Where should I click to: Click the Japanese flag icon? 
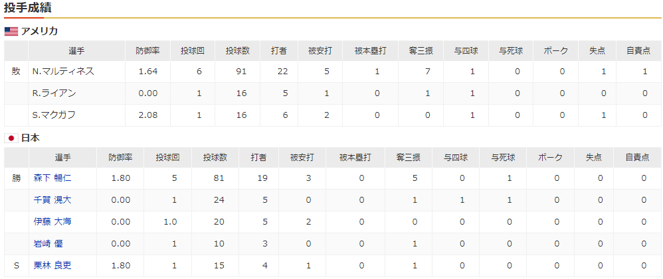11,138
